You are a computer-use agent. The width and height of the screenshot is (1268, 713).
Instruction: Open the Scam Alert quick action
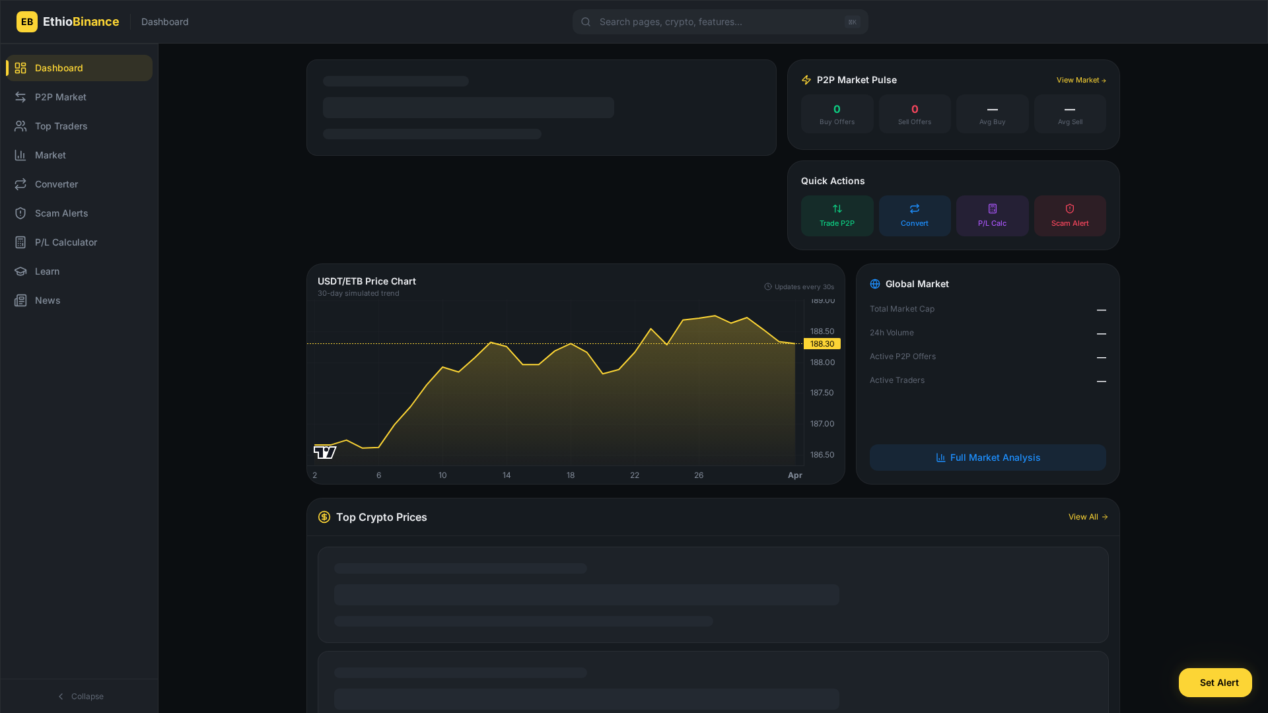(1070, 215)
